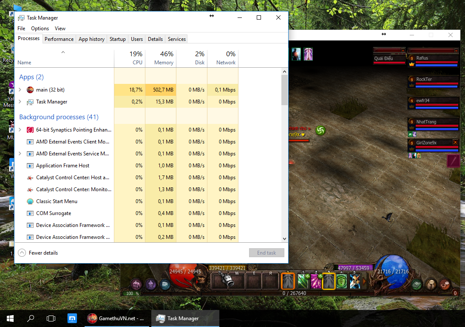Sort by Memory column header
The image size is (465, 327).
161,58
